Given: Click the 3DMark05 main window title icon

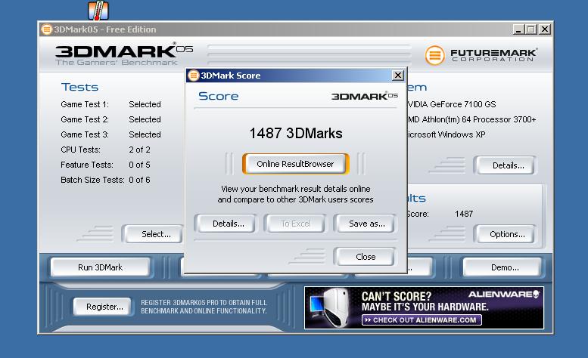Looking at the screenshot, I should tap(46, 29).
